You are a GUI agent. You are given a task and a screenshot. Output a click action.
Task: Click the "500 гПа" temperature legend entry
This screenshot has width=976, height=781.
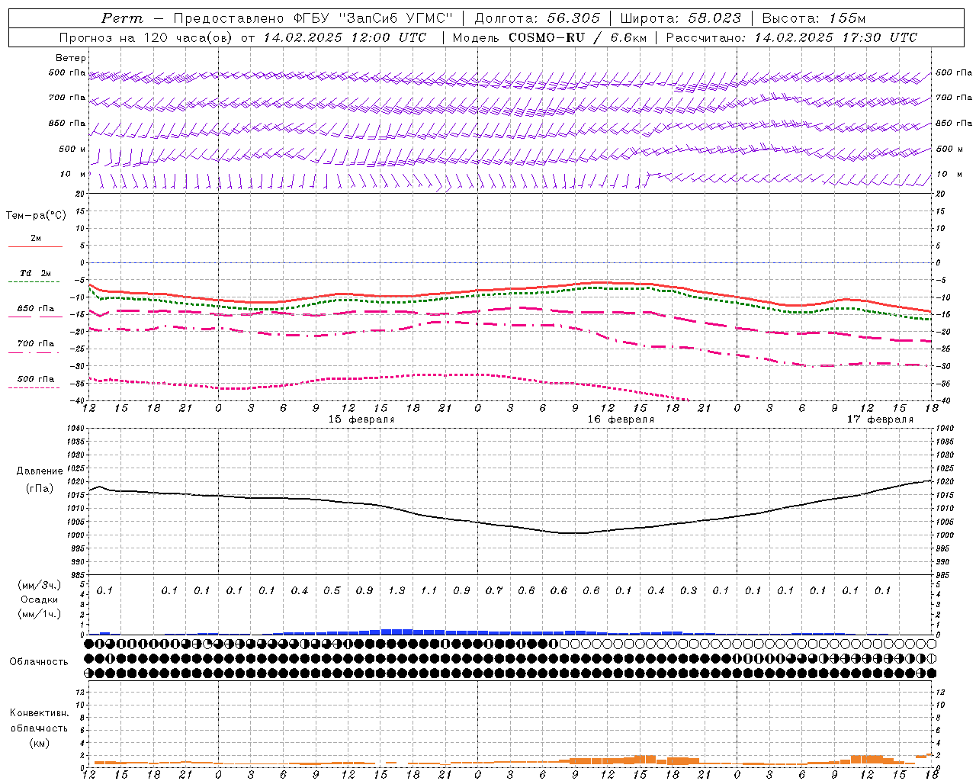point(36,379)
